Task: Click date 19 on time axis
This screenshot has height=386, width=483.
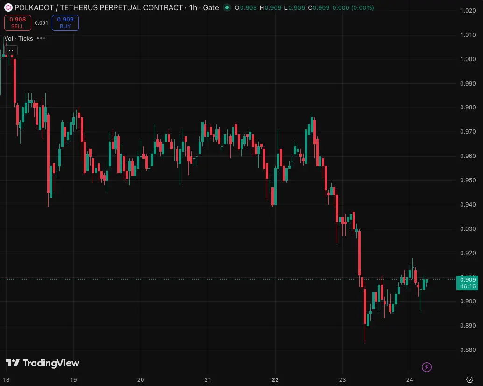Action: coord(73,380)
